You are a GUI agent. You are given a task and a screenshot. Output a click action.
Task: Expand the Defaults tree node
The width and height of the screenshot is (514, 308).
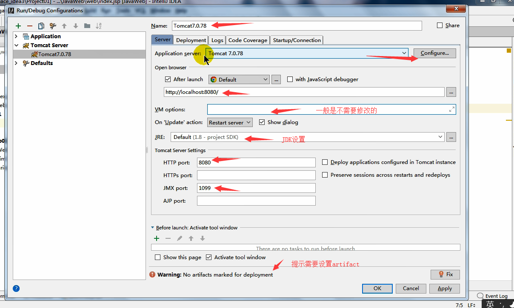click(x=16, y=63)
